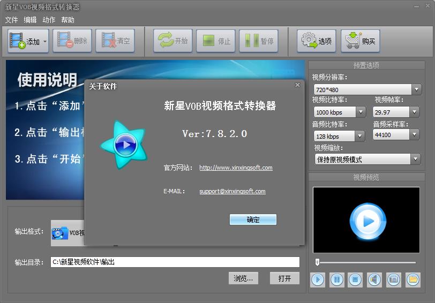435x303 pixels.
Task: Stop preview with the square stop icon
Action: tap(355, 279)
